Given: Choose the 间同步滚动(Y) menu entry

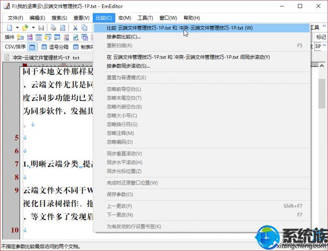Looking at the screenshot, I should click(x=202, y=57).
